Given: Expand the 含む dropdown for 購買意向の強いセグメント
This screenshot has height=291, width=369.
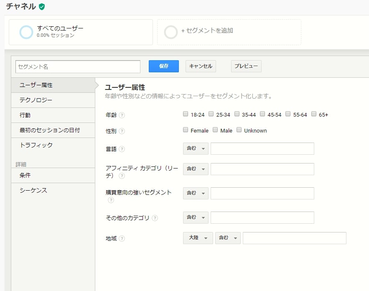Looking at the screenshot, I should (x=196, y=193).
